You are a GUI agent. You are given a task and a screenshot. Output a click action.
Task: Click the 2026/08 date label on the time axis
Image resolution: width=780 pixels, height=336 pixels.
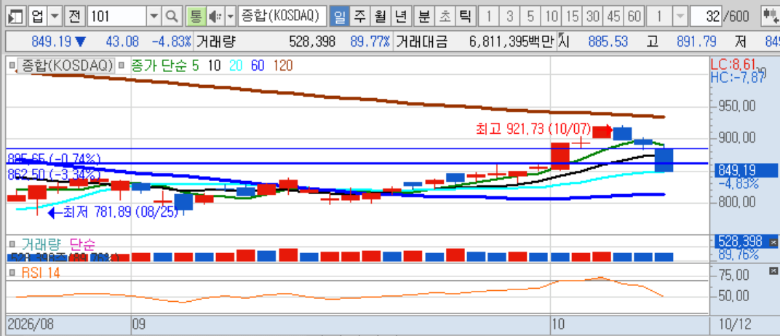tap(31, 325)
